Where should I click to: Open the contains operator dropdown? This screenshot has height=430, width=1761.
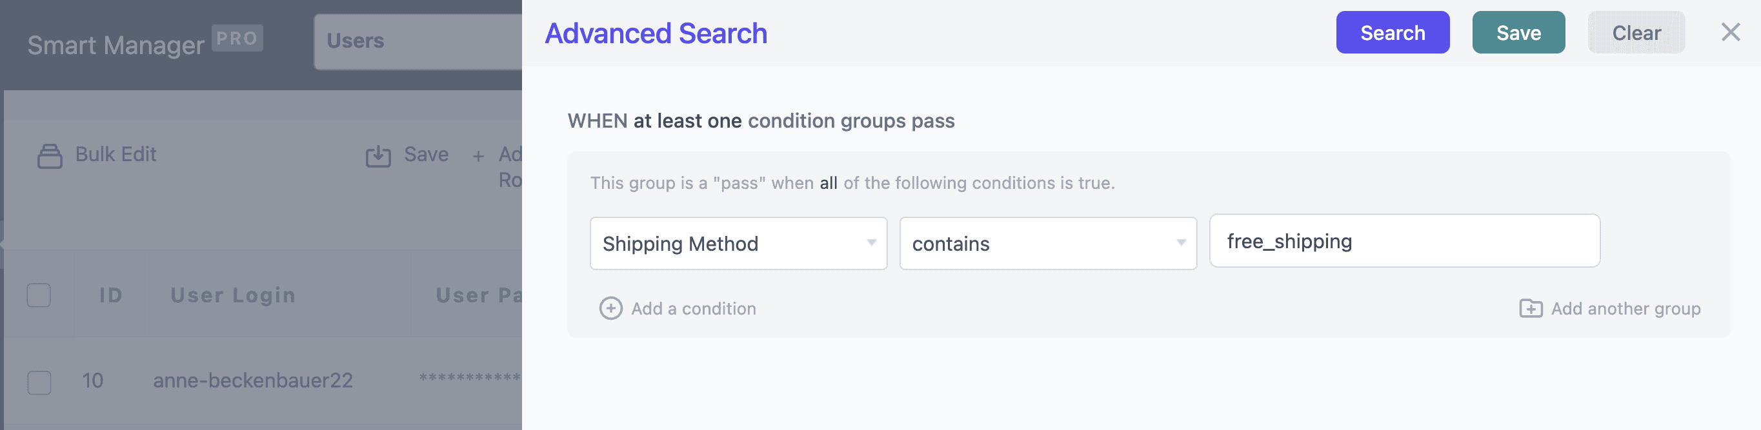click(1048, 244)
